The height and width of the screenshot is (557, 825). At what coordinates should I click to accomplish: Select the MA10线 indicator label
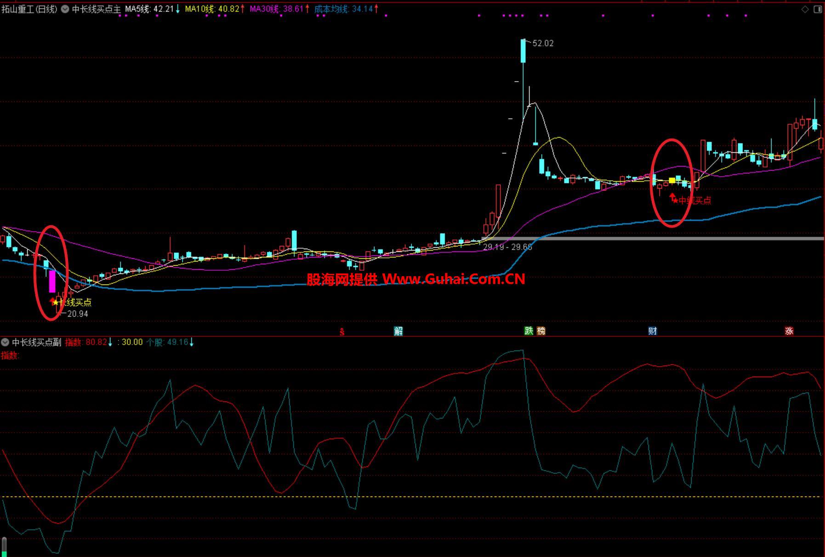211,9
